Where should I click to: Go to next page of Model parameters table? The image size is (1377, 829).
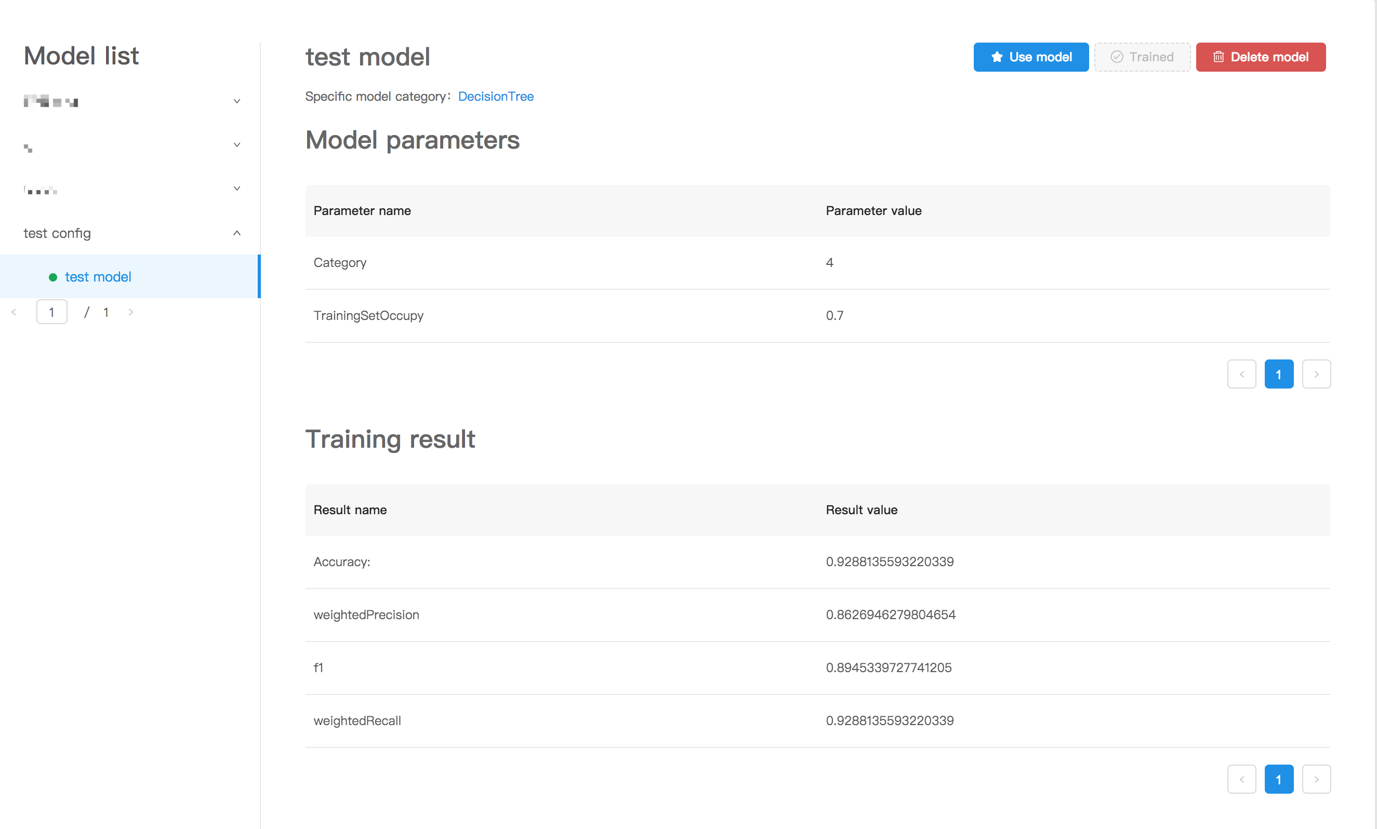point(1316,375)
